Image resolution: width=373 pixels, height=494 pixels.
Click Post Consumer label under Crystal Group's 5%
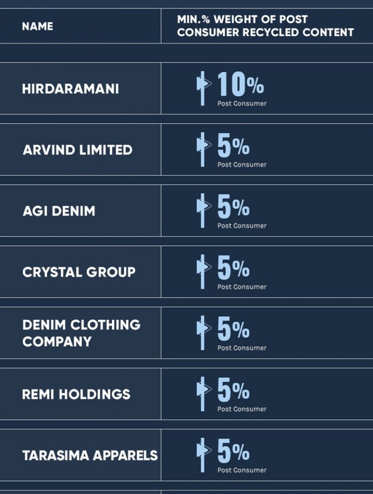(x=242, y=287)
